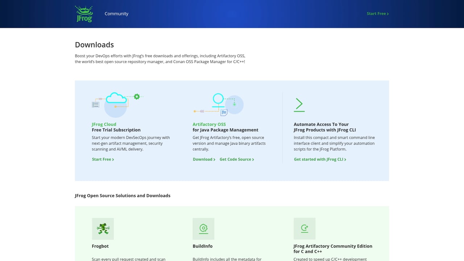Click Start Free on the JFrog Cloud card

pyautogui.click(x=102, y=159)
